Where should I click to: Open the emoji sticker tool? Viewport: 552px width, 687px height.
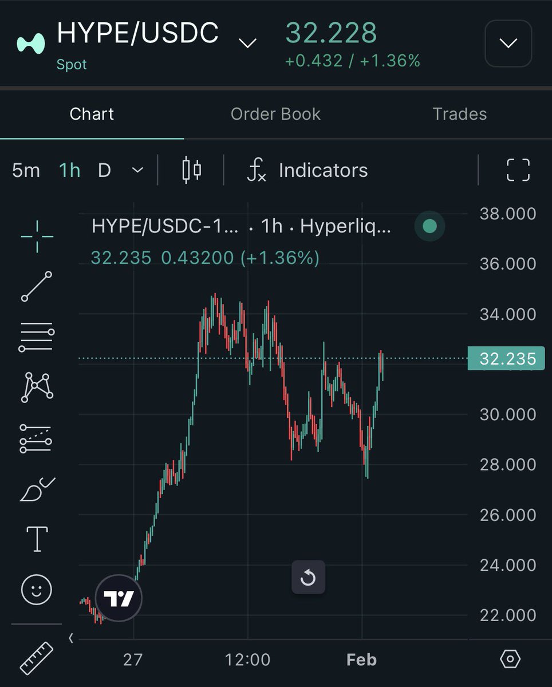36,589
